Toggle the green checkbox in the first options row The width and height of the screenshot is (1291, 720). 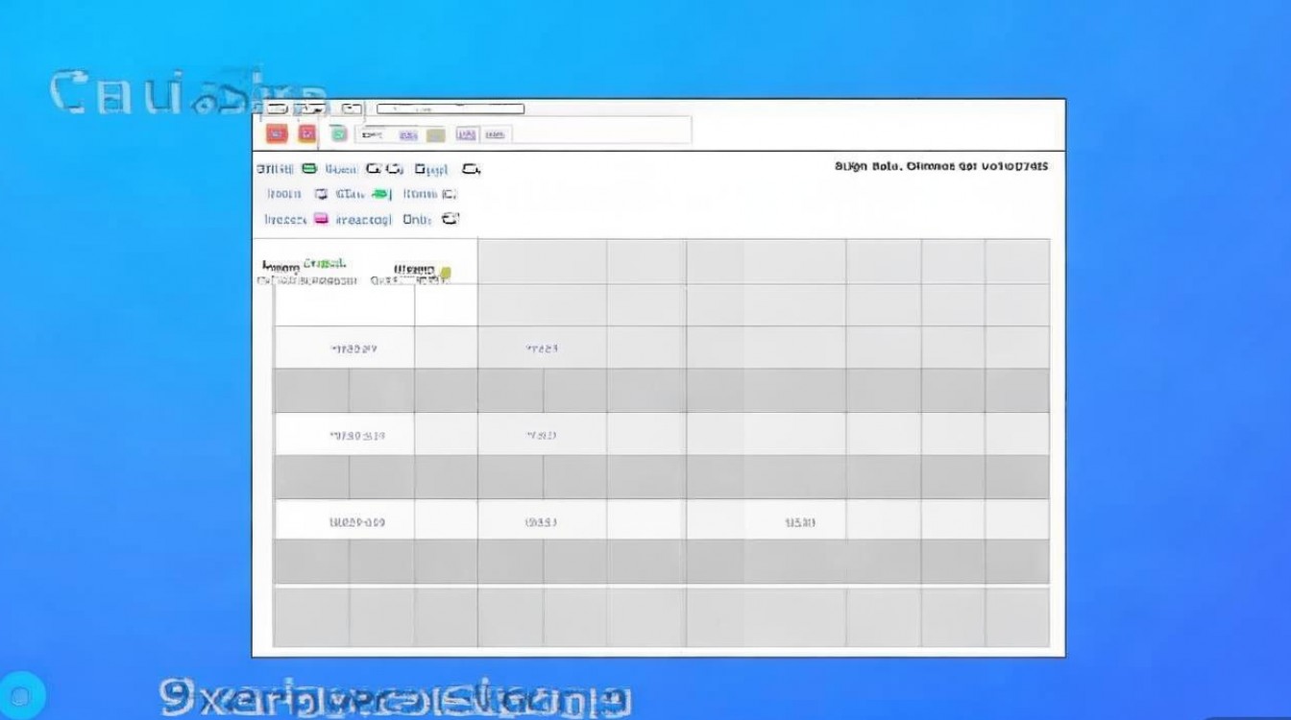pos(309,169)
